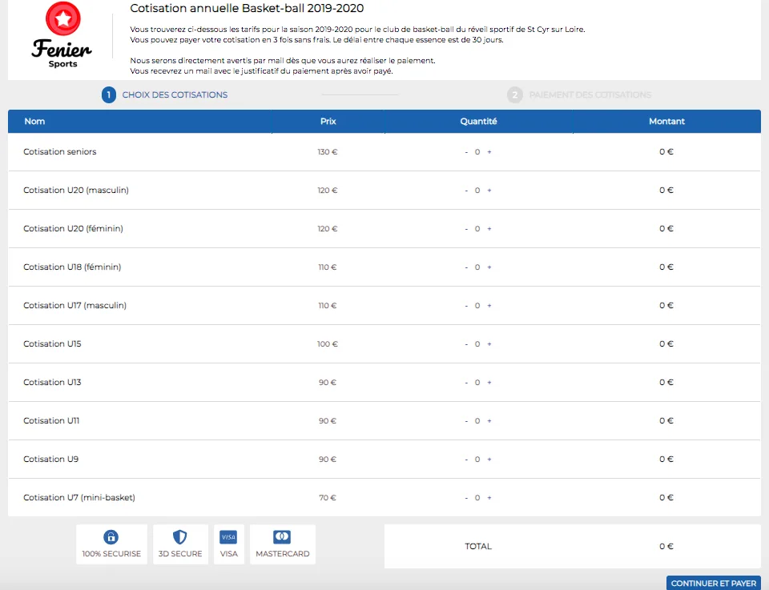Click the 130 € price
Viewport: 769px width, 590px height.
327,152
